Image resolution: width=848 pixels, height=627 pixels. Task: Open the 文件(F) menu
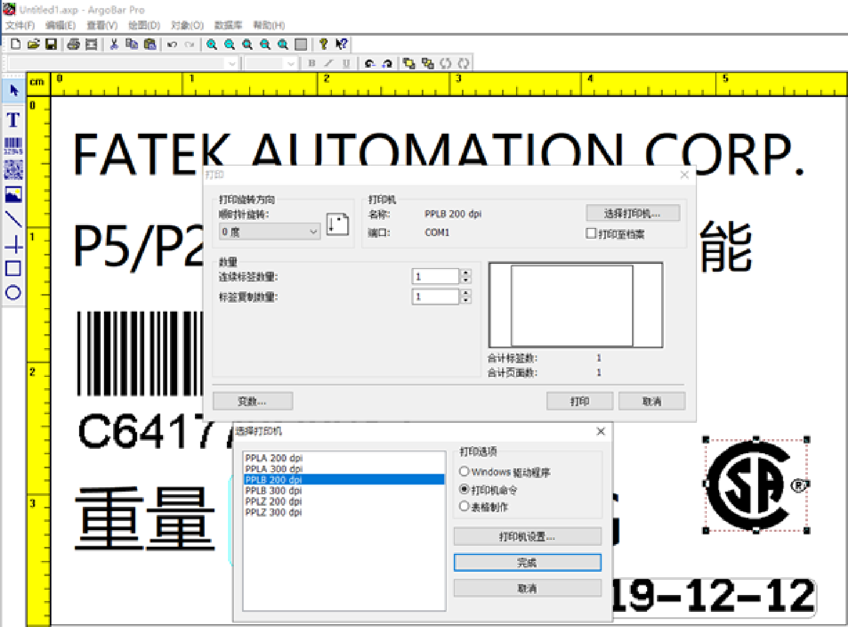(20, 25)
